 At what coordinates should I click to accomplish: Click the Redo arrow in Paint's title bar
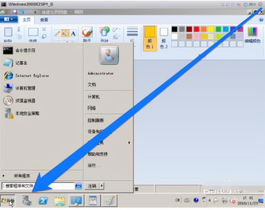(x=29, y=12)
